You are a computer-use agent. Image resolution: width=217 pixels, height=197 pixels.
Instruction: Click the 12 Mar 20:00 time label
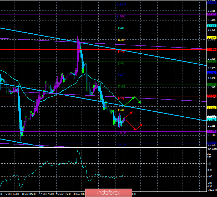click(x=47, y=194)
